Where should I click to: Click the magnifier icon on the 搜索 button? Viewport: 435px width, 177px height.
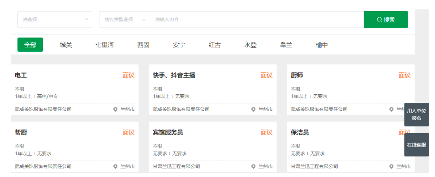379,19
